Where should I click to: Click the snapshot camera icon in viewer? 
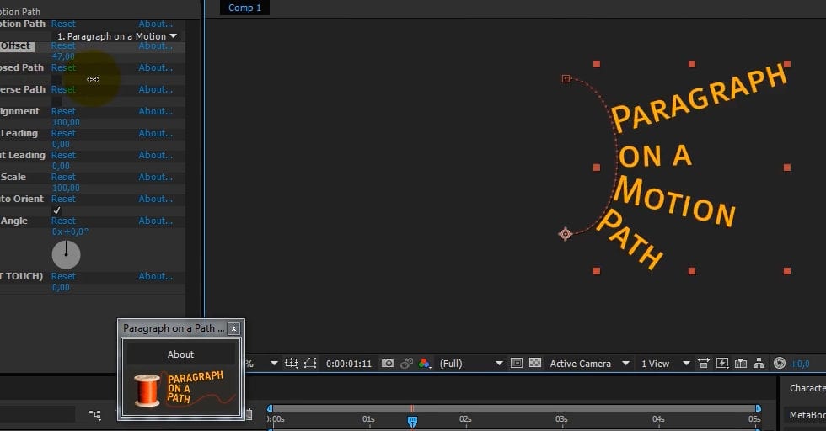[x=388, y=364]
